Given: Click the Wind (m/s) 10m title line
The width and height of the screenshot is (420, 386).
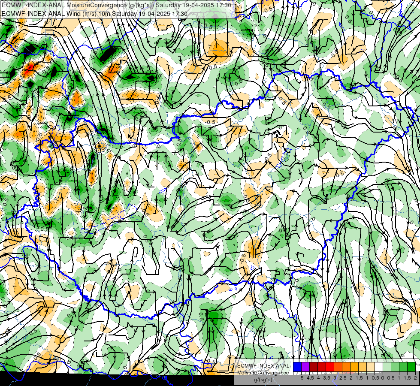Looking at the screenshot, I should point(94,14).
